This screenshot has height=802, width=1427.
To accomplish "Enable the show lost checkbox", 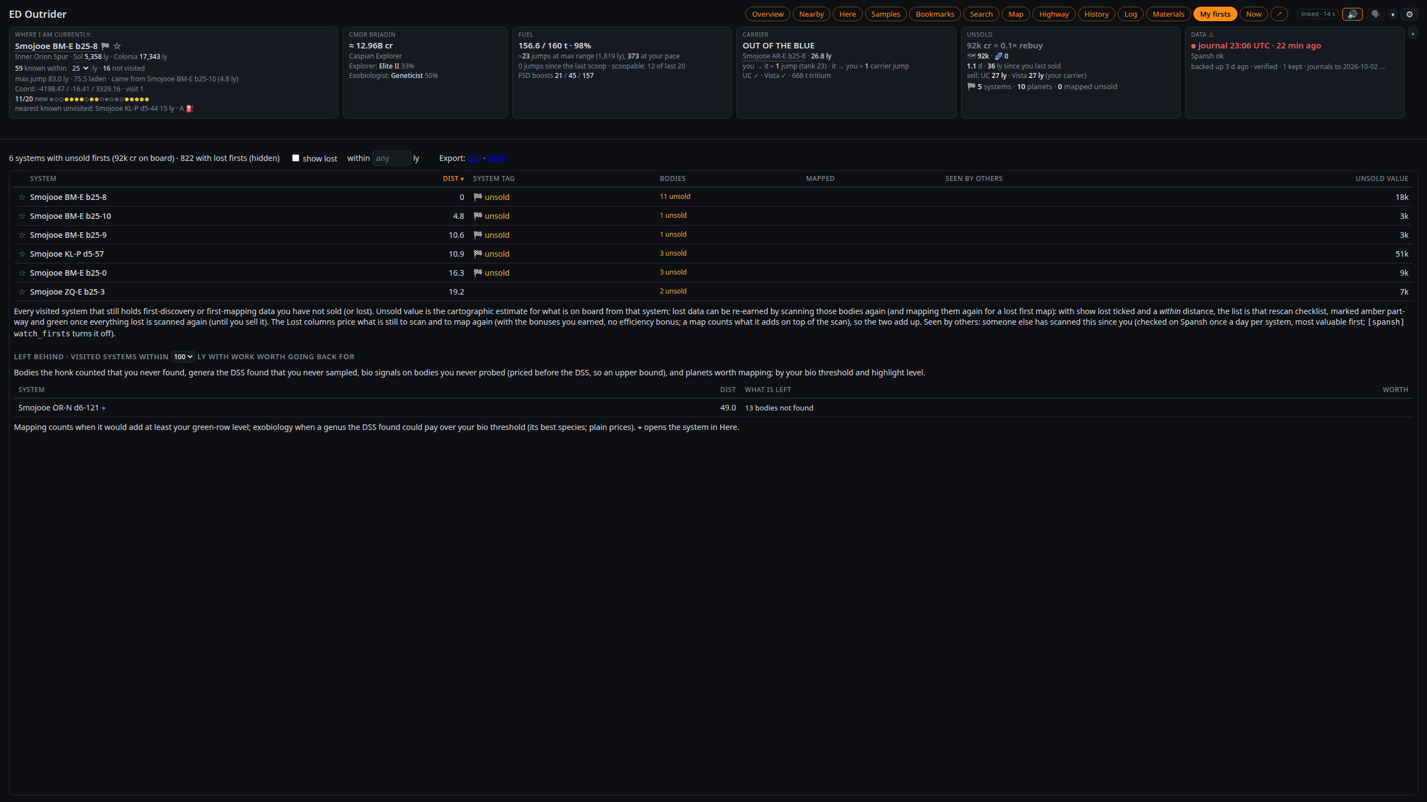I will click(x=296, y=158).
